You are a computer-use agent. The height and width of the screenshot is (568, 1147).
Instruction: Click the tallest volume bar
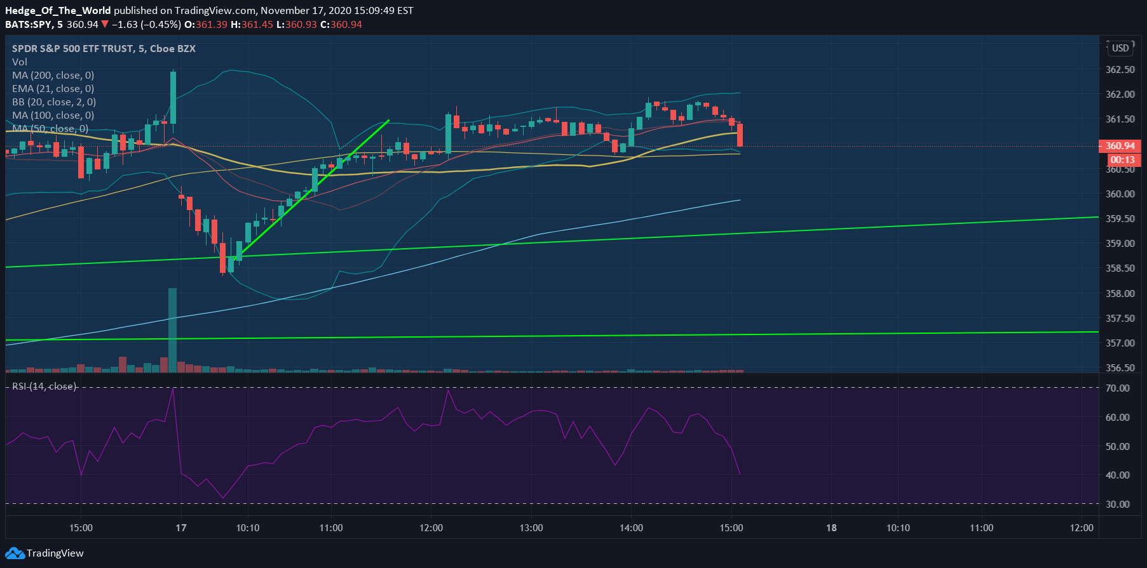click(x=172, y=330)
